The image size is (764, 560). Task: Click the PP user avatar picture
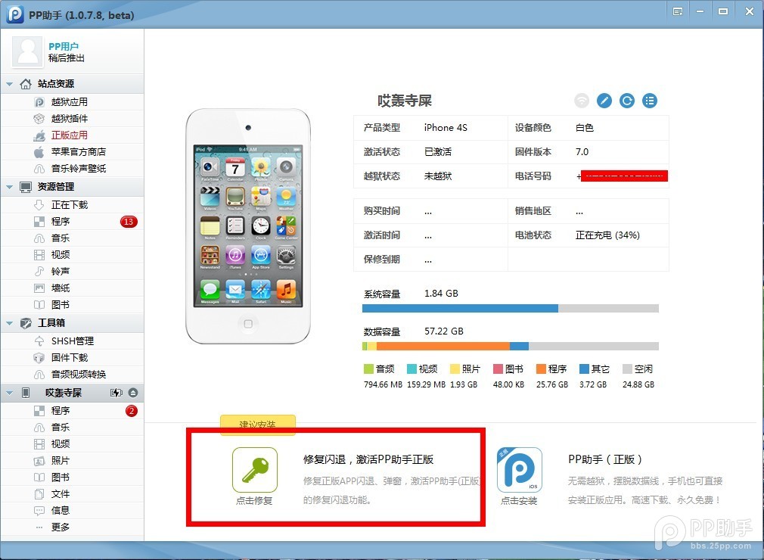28,51
